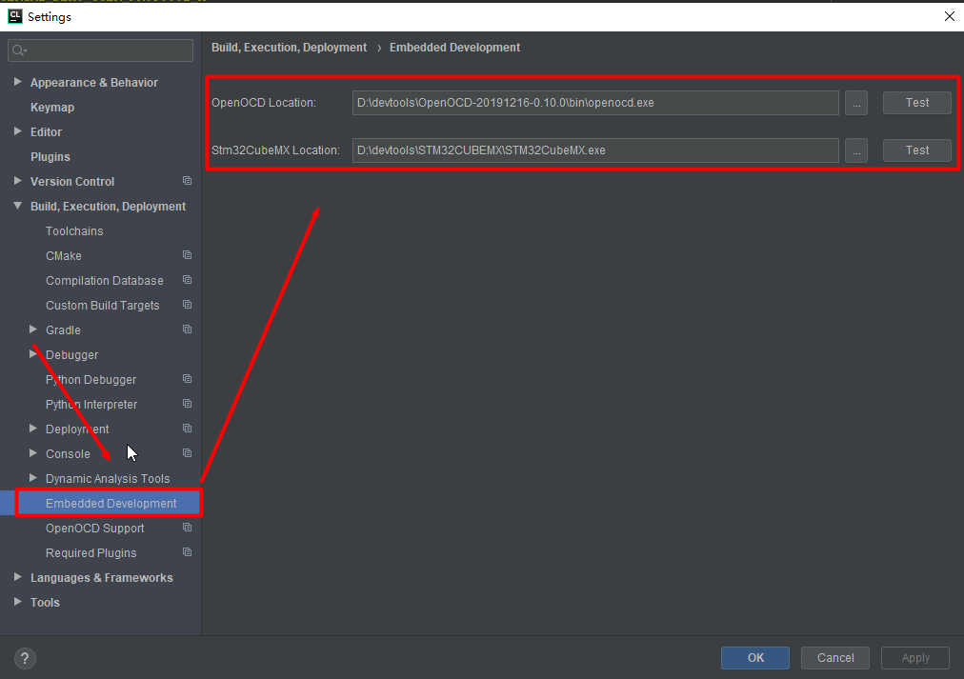The width and height of the screenshot is (964, 679).
Task: Focus the settings search field
Action: (100, 50)
